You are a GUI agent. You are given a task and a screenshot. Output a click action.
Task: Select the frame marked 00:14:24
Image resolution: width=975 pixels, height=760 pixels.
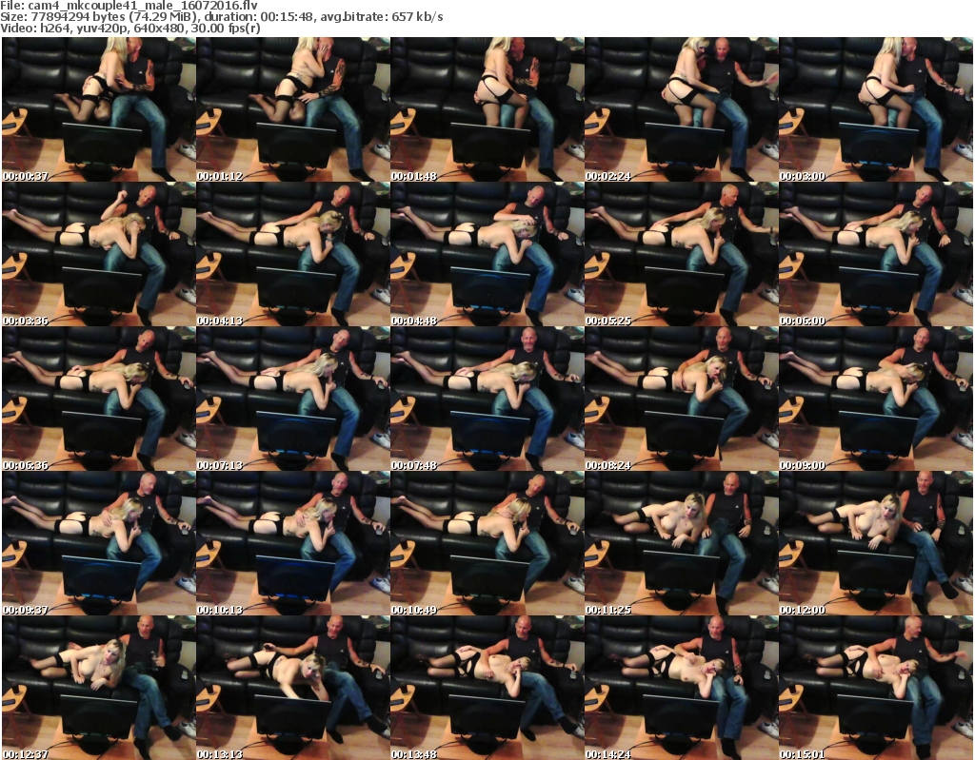[681, 688]
